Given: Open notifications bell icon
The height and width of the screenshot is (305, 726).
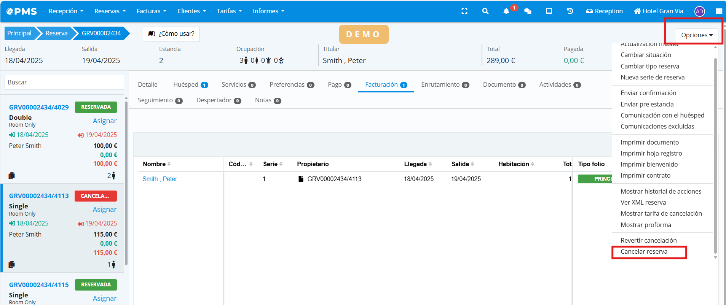Looking at the screenshot, I should point(506,11).
